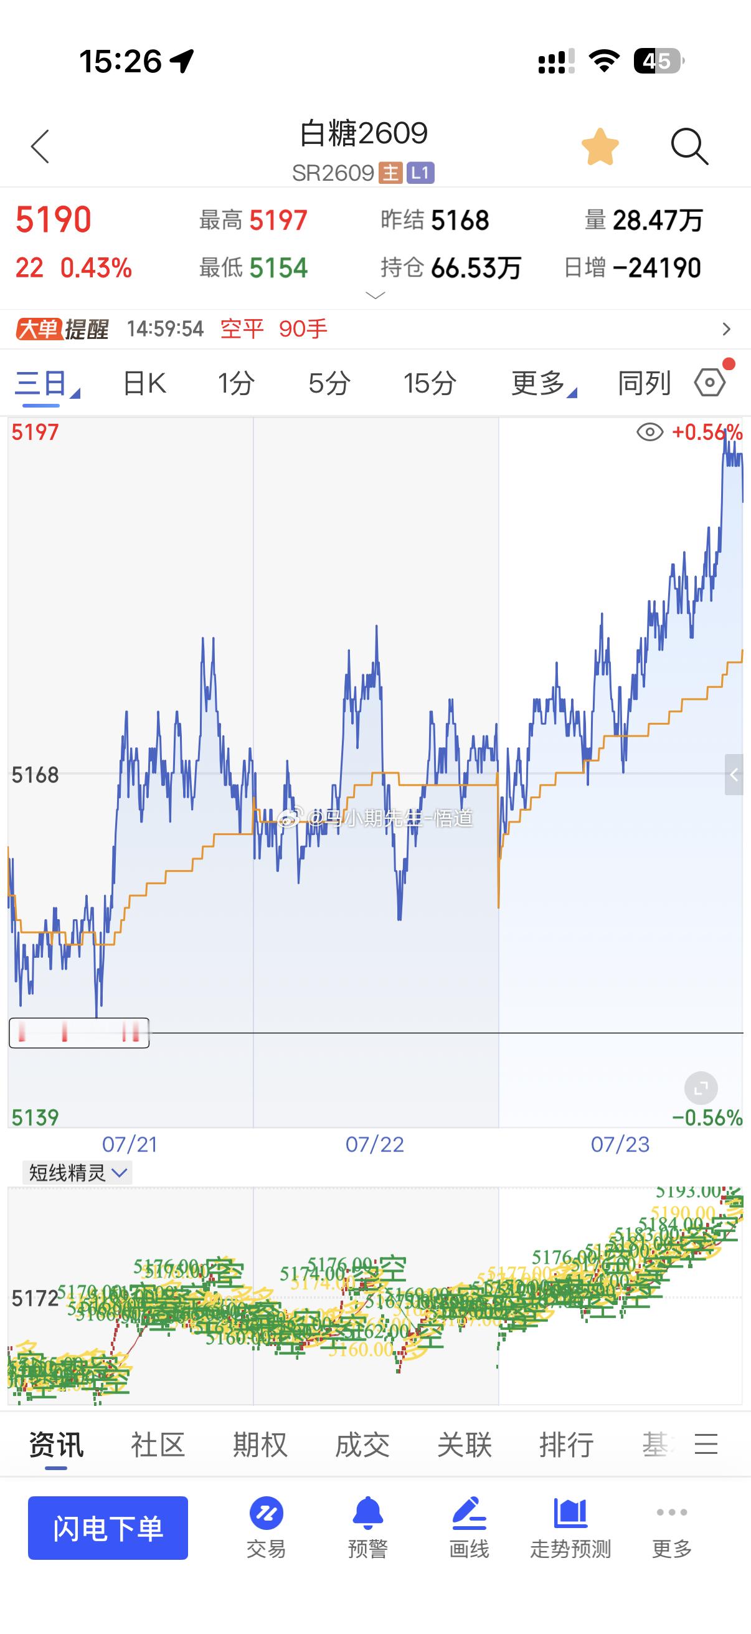Open the 交易 trade icon
This screenshot has width=751, height=1634.
266,1527
